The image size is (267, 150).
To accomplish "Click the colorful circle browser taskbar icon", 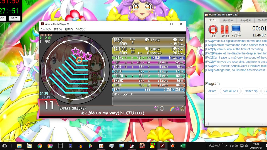I will 50,146.
